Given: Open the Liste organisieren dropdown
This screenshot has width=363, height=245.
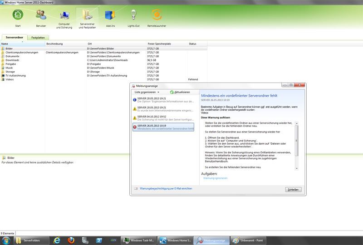Looking at the screenshot, I should tap(147, 92).
